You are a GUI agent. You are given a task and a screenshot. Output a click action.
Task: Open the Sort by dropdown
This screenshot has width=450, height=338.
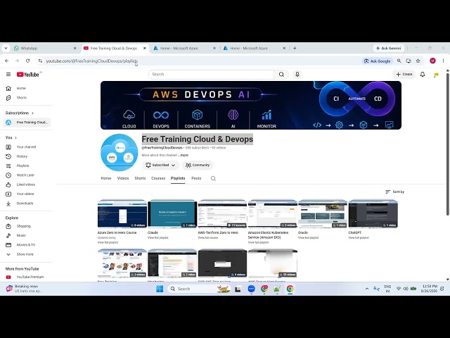tap(394, 192)
